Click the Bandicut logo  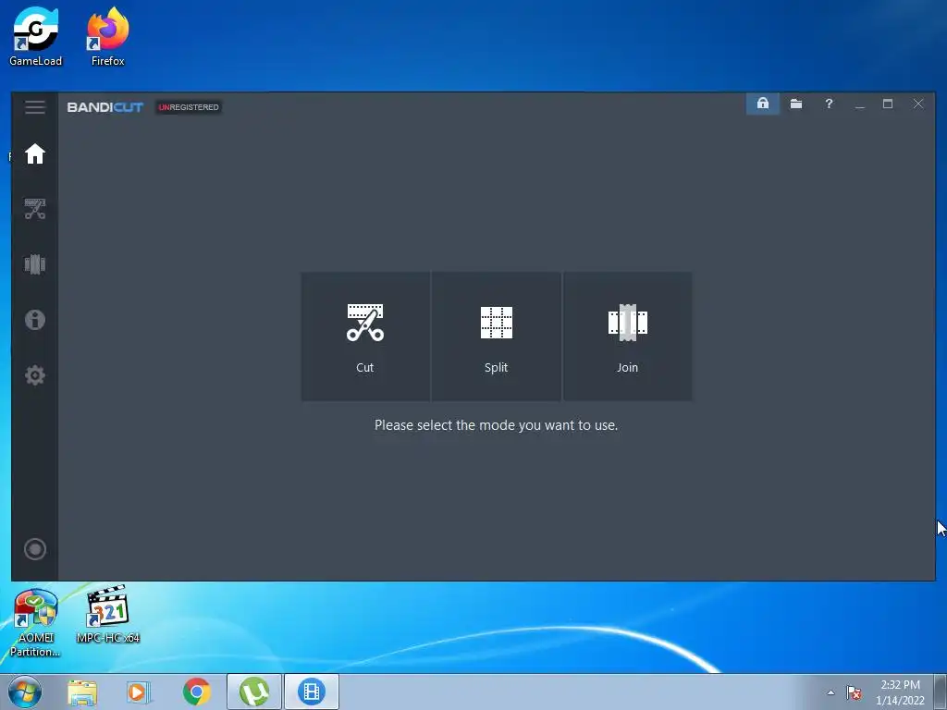click(105, 107)
